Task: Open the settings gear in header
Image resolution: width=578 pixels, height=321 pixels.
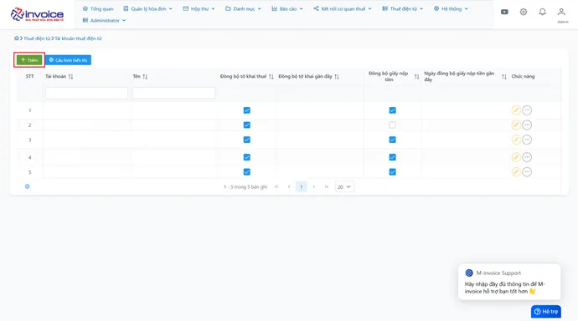Action: click(523, 12)
